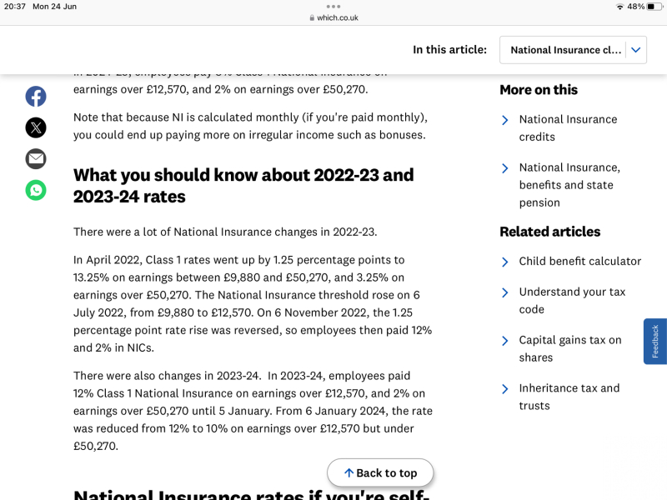
Task: Tap the status bar date Mon 24 Jun
Action: [54, 7]
